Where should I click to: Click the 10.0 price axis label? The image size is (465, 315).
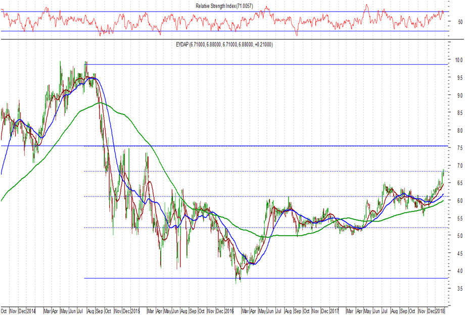459,60
